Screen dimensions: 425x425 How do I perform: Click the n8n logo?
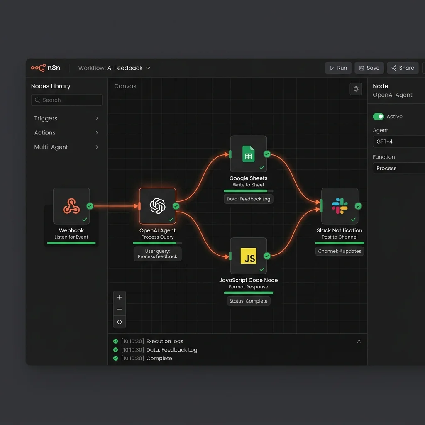tap(46, 68)
